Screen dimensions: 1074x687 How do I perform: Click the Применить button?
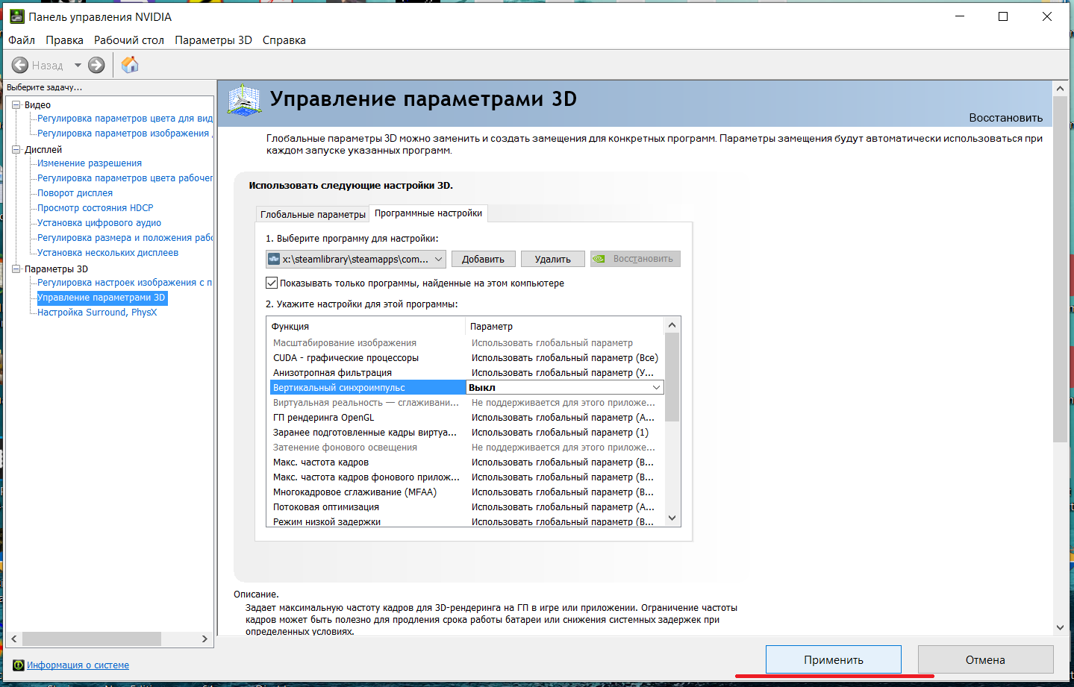click(x=834, y=660)
